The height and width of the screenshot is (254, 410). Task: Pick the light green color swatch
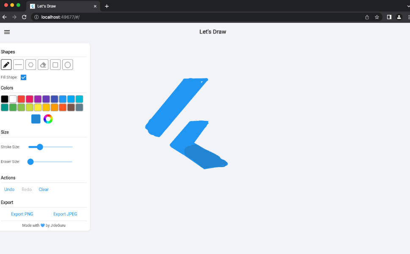pyautogui.click(x=21, y=107)
